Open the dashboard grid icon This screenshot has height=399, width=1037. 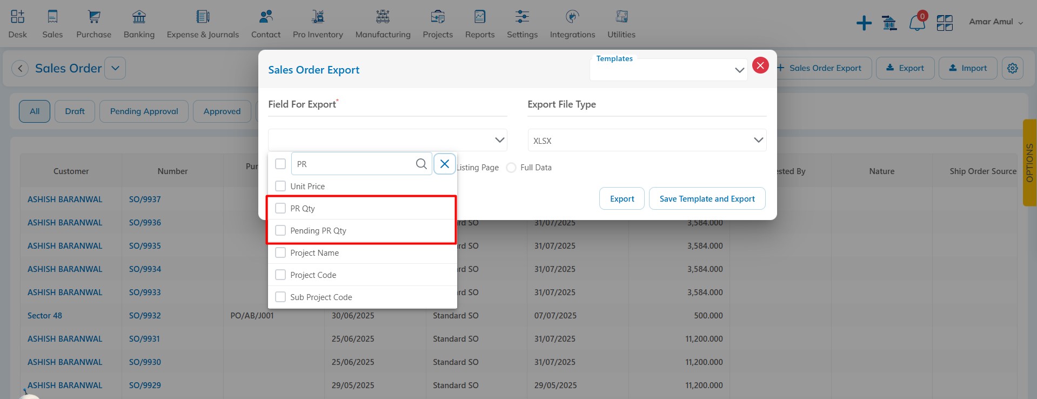tap(945, 23)
